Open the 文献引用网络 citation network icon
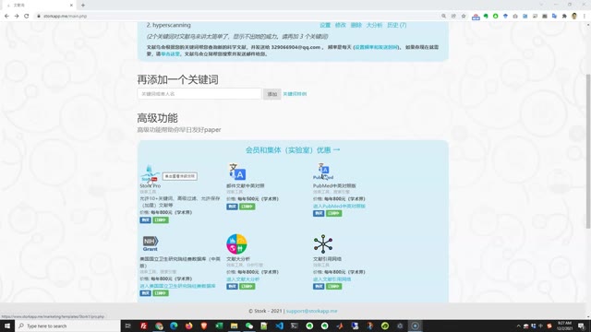The height and width of the screenshot is (332, 591). click(x=323, y=243)
